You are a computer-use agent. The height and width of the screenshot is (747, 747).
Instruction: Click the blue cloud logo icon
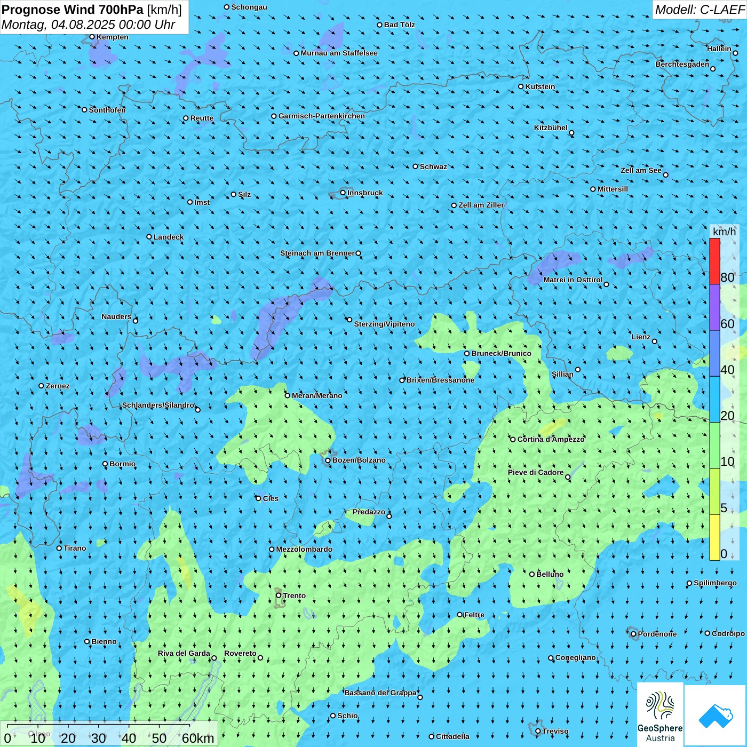[x=715, y=716]
